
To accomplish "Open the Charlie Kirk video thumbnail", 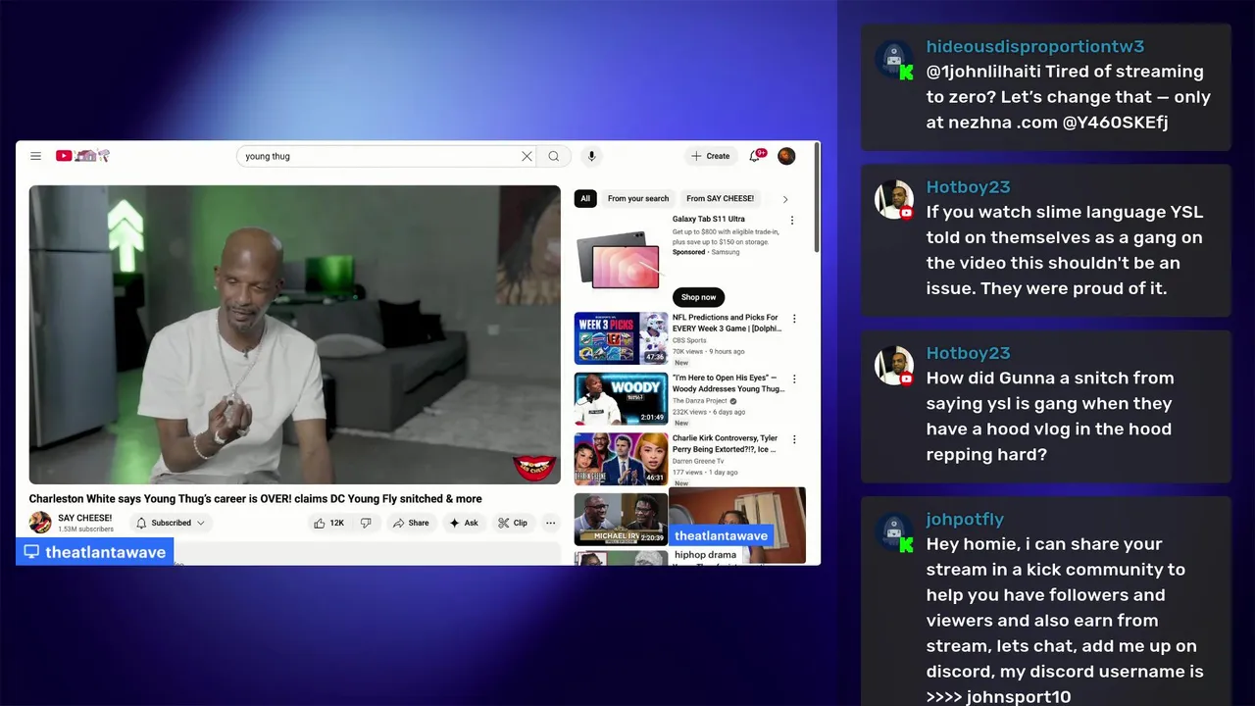I will click(621, 459).
